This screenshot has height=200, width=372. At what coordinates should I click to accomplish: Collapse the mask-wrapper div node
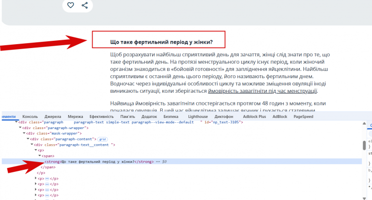(x=24, y=133)
